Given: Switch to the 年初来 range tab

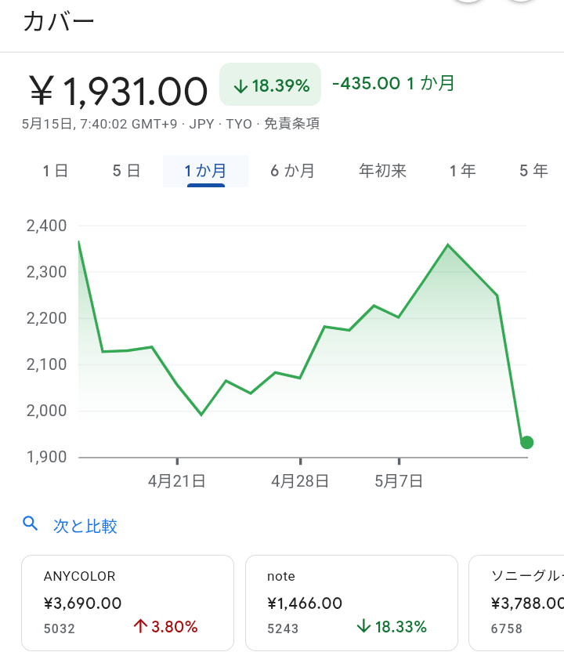Looking at the screenshot, I should click(x=382, y=171).
